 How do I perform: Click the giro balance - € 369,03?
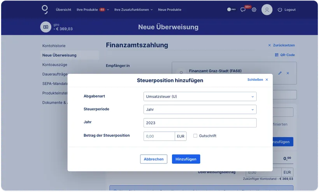tap(63, 29)
